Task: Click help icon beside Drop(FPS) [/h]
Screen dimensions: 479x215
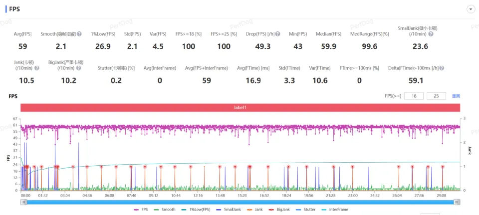Action: point(278,34)
